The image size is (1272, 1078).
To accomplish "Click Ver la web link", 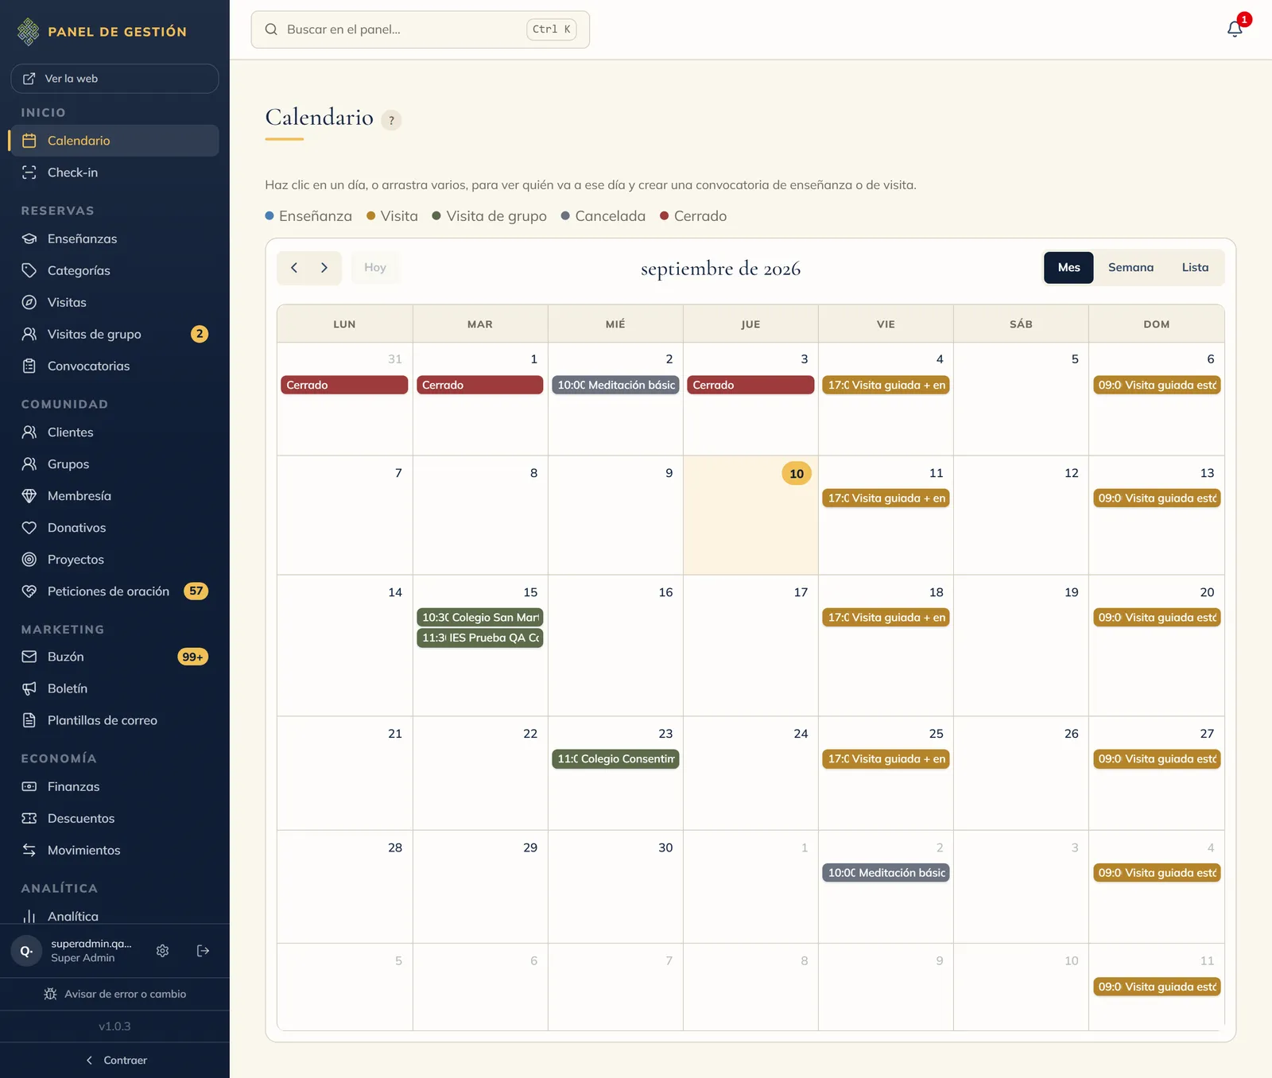I will pos(114,79).
